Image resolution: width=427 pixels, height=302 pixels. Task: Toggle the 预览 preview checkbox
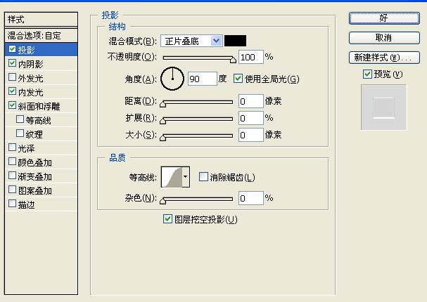click(367, 74)
